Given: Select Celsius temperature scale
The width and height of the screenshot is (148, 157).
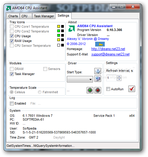Looking at the screenshot, I should point(12,92).
